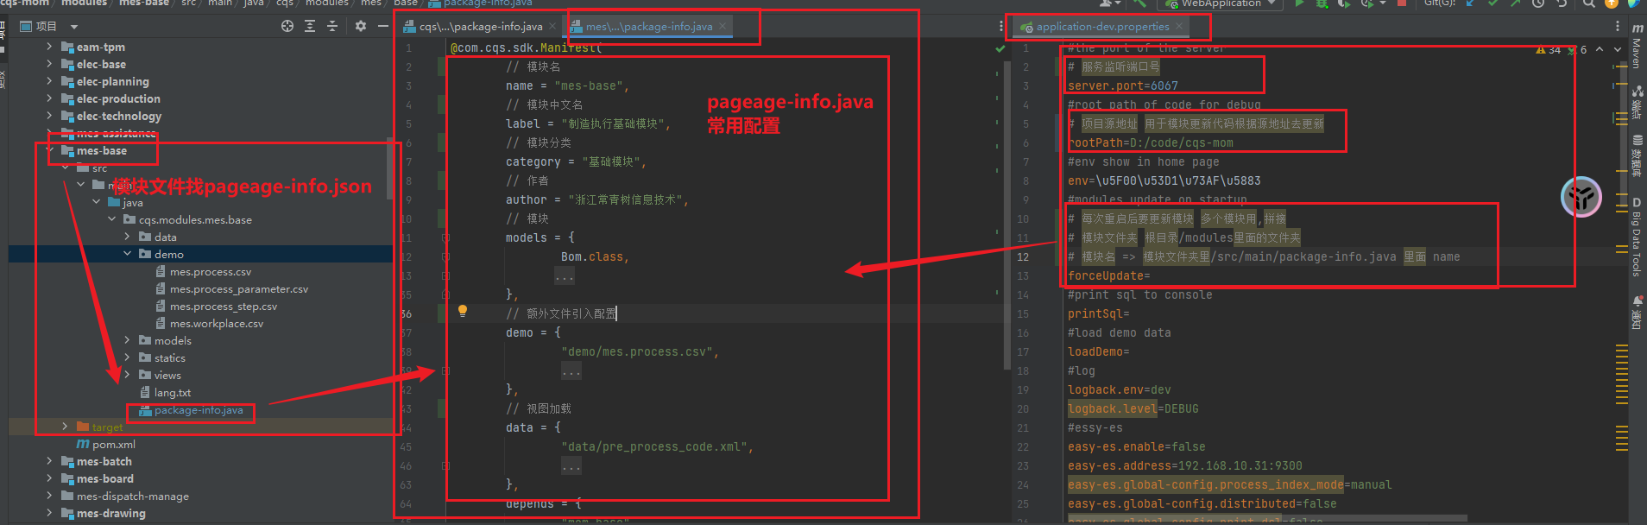Open the right editor tab list three-dots menu
The width and height of the screenshot is (1647, 525).
(1617, 27)
